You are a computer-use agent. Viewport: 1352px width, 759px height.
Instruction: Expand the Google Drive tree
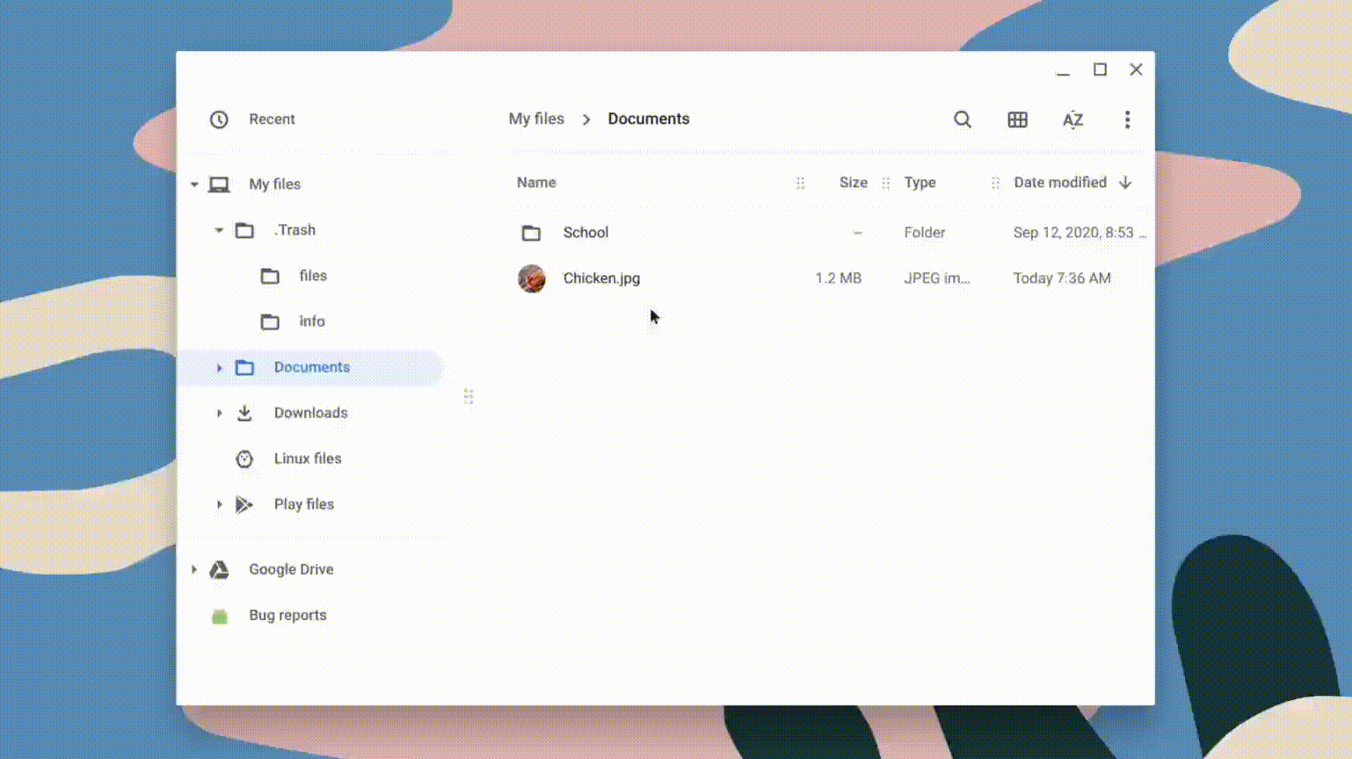pos(194,570)
